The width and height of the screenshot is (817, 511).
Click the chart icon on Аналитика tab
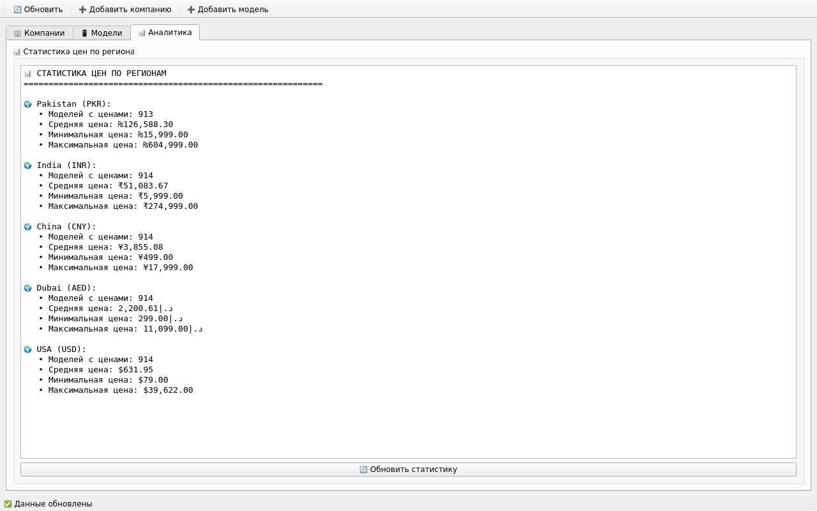[x=142, y=33]
